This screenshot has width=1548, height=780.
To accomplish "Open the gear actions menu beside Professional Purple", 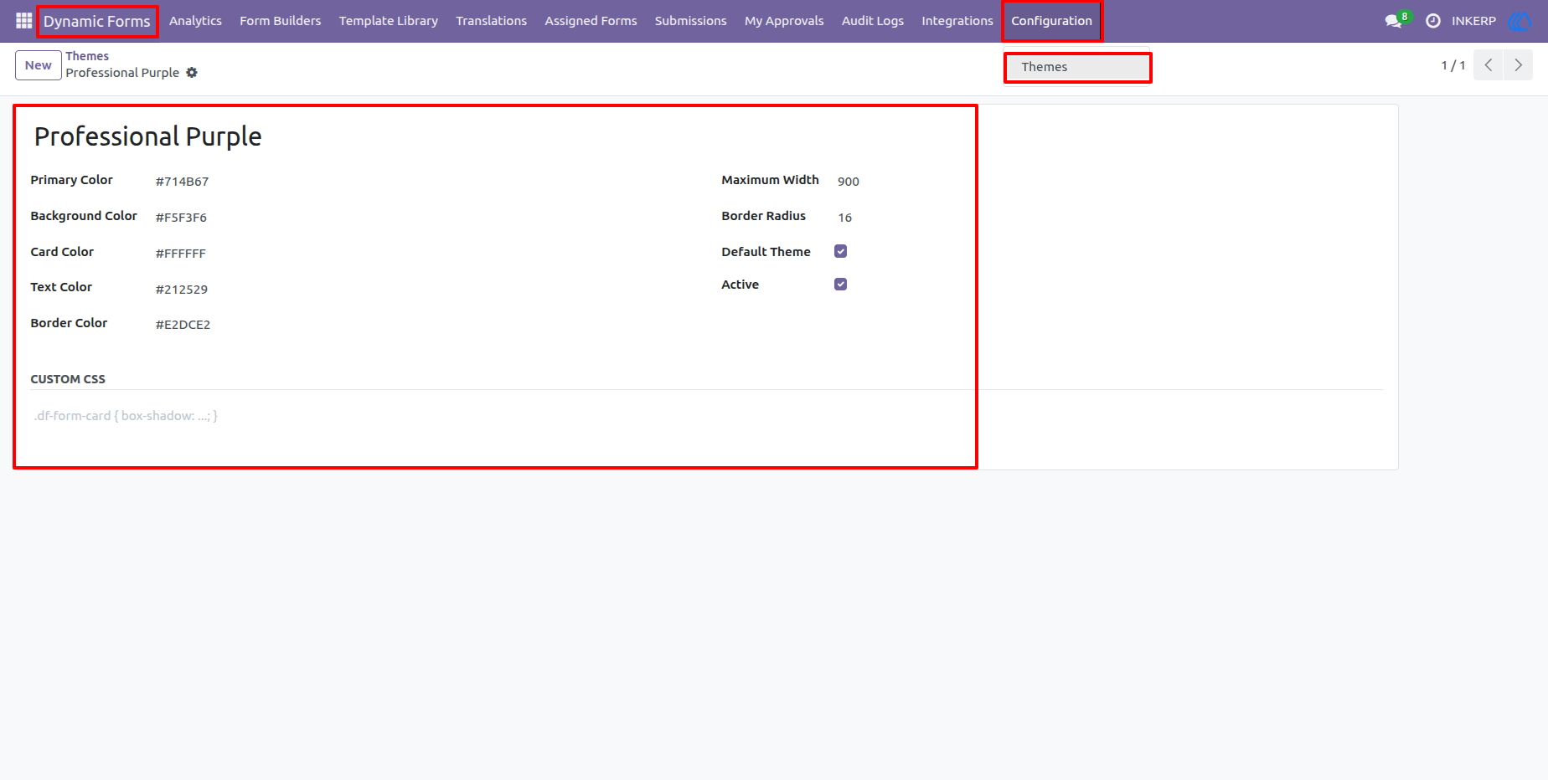I will point(192,73).
